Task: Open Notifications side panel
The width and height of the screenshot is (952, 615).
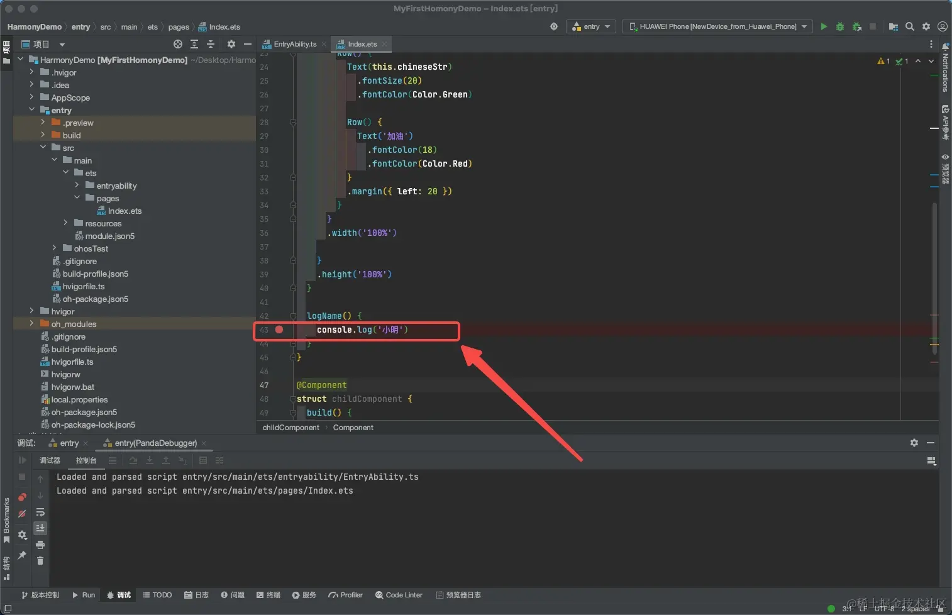Action: pos(945,67)
